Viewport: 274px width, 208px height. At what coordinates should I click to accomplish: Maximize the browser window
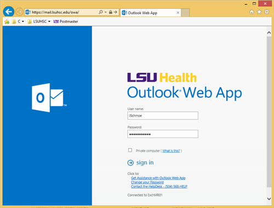(x=254, y=4)
